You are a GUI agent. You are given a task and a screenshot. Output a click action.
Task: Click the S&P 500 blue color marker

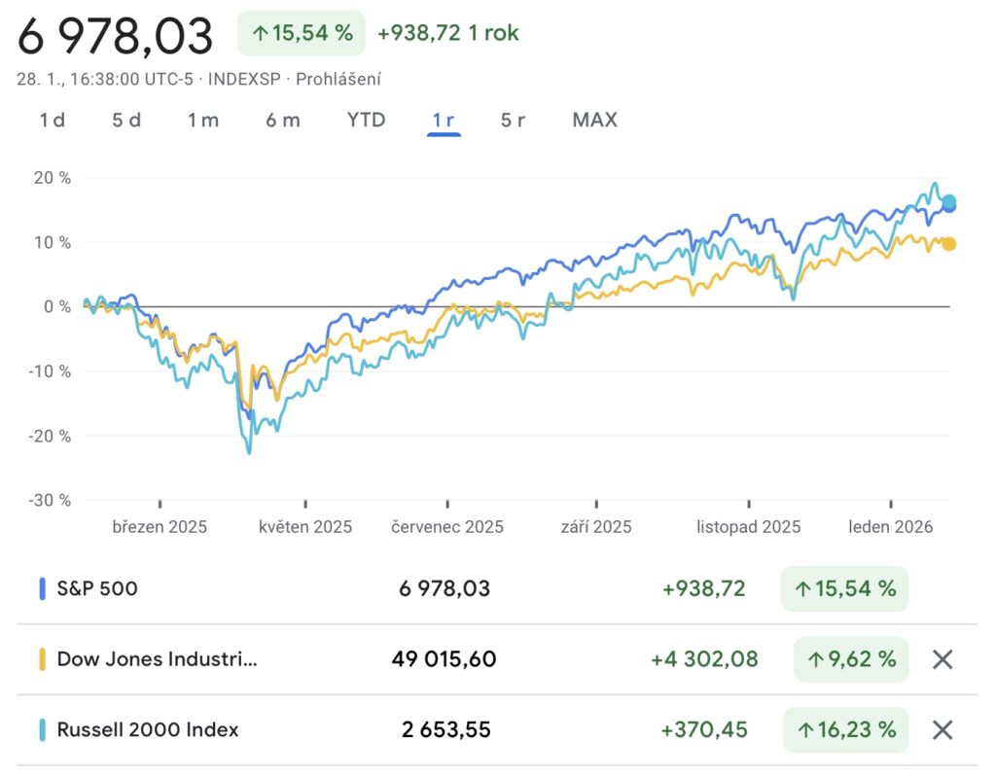pos(43,588)
